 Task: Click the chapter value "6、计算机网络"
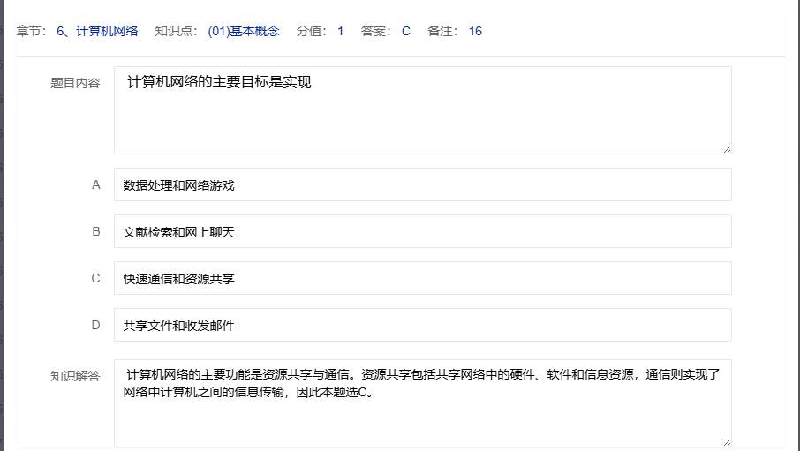point(97,32)
